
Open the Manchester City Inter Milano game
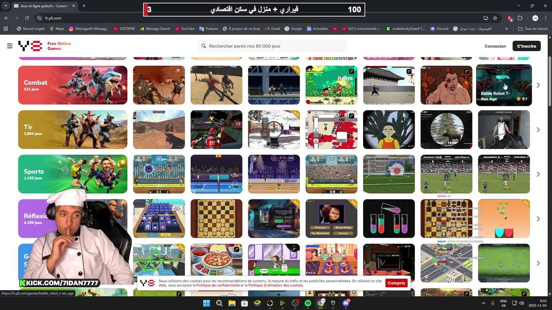[x=446, y=174]
